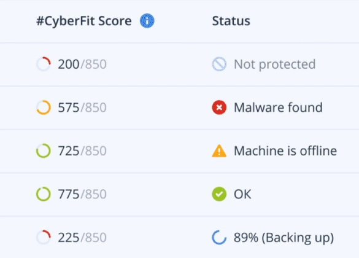This screenshot has height=258, width=359.
Task: Sort by the Status column header
Action: (231, 21)
